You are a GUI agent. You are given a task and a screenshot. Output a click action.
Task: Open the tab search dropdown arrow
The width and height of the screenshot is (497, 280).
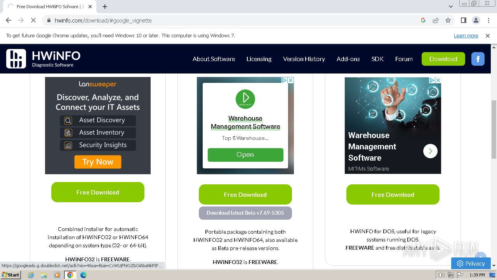point(451,7)
